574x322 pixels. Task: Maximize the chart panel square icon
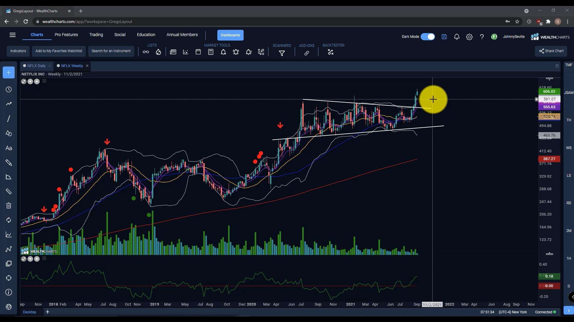pos(557,66)
